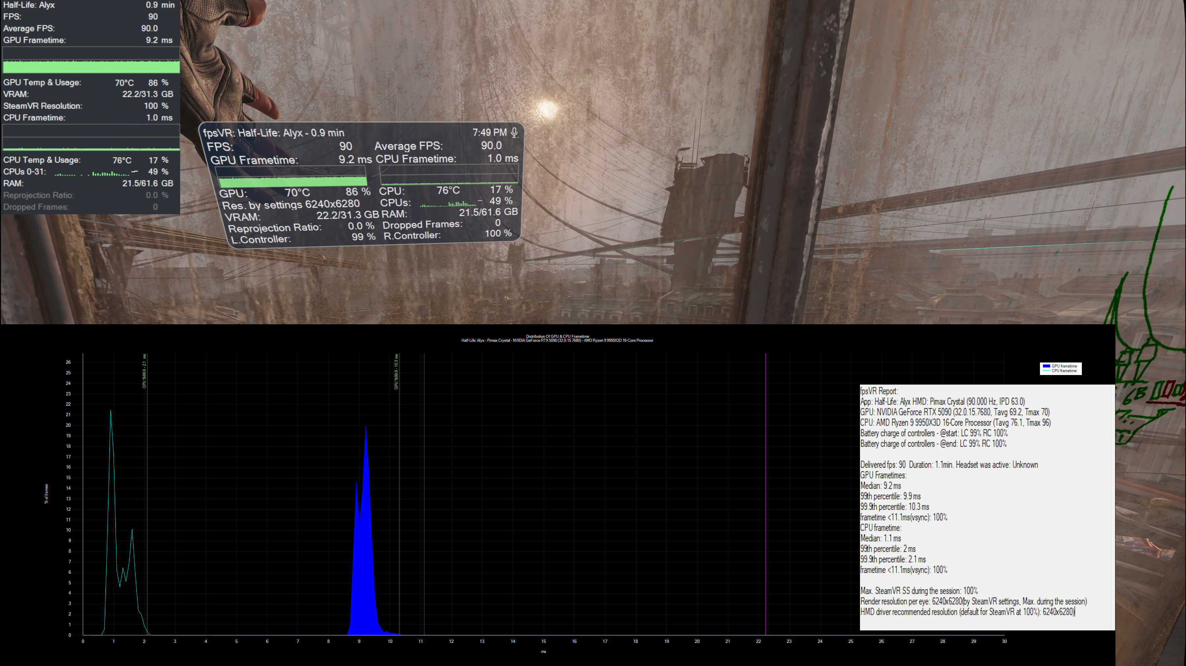The width and height of the screenshot is (1186, 666).
Task: Click 'Battery charge of controllers - @start' line
Action: (x=934, y=434)
